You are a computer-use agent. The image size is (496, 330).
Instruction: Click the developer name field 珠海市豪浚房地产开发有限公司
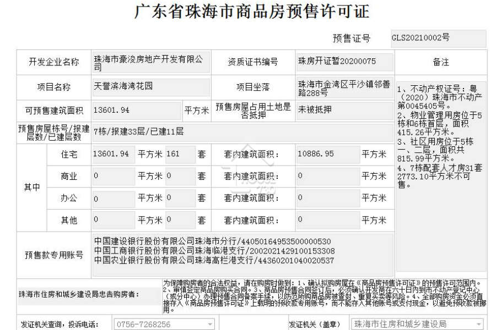pyautogui.click(x=151, y=62)
